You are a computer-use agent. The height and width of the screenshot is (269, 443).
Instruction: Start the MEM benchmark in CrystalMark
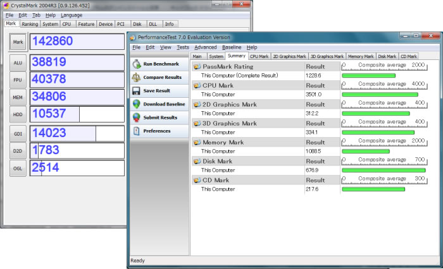click(x=18, y=97)
